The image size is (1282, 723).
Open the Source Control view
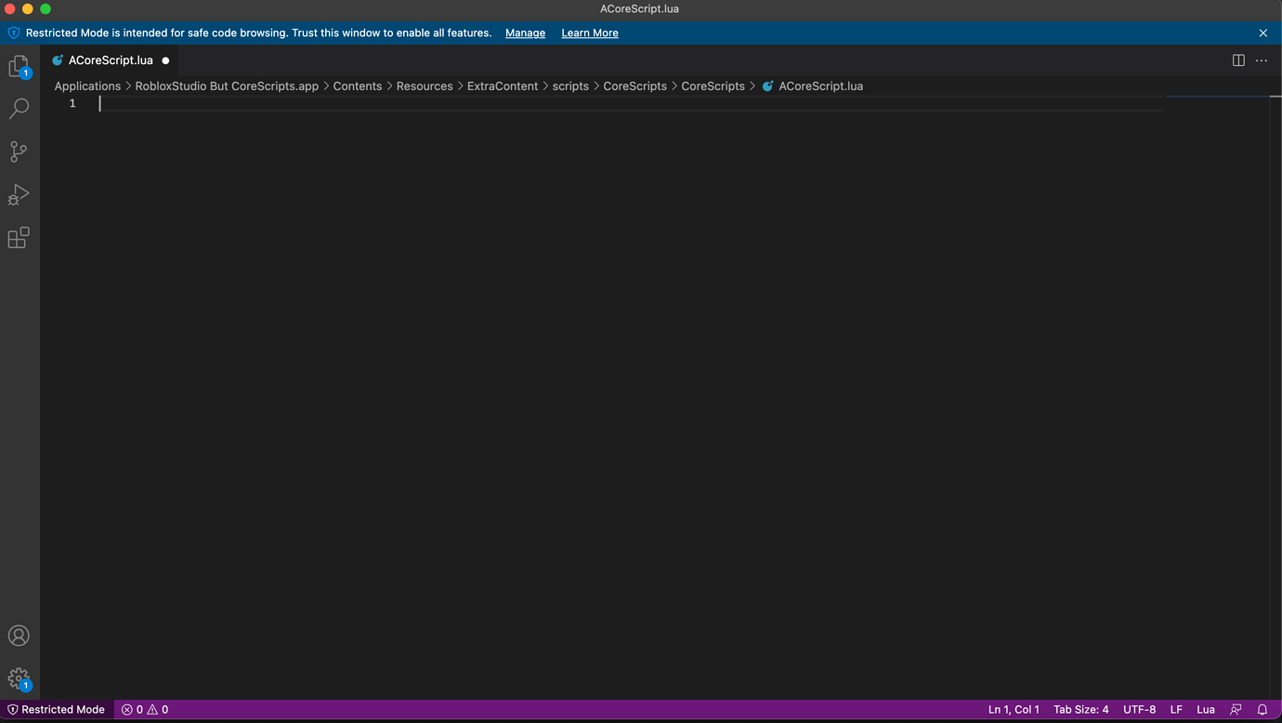coord(19,151)
